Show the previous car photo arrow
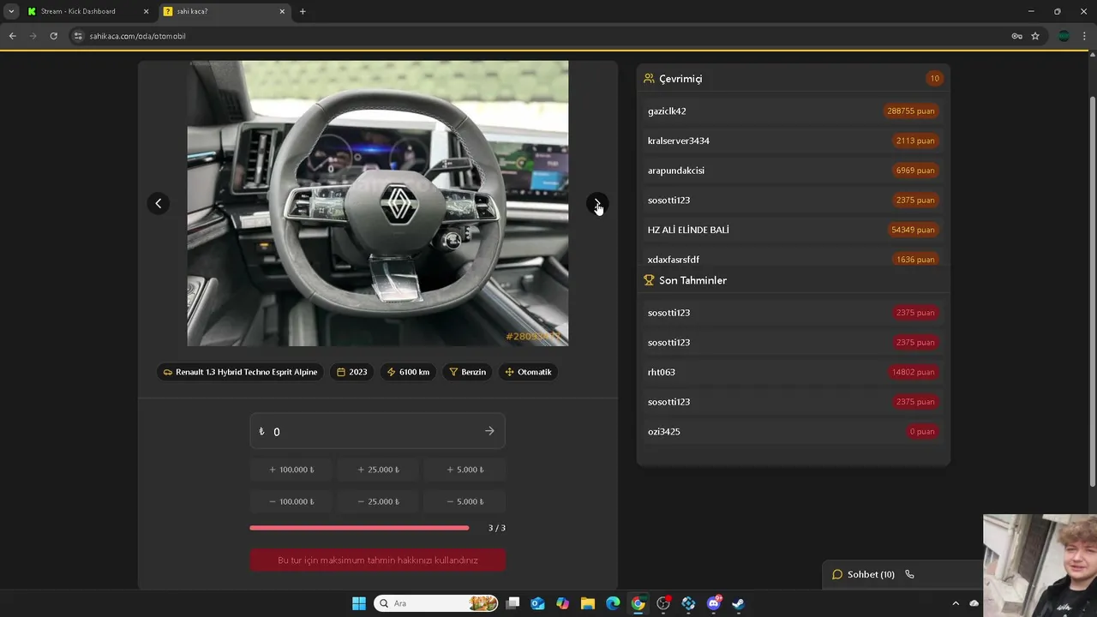The width and height of the screenshot is (1097, 617). tap(158, 204)
